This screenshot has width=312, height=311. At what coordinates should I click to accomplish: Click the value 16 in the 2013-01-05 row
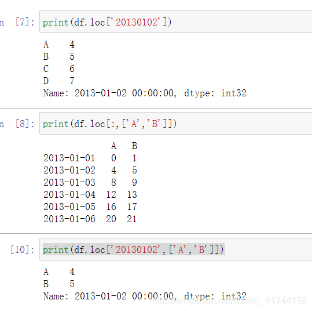(x=111, y=207)
